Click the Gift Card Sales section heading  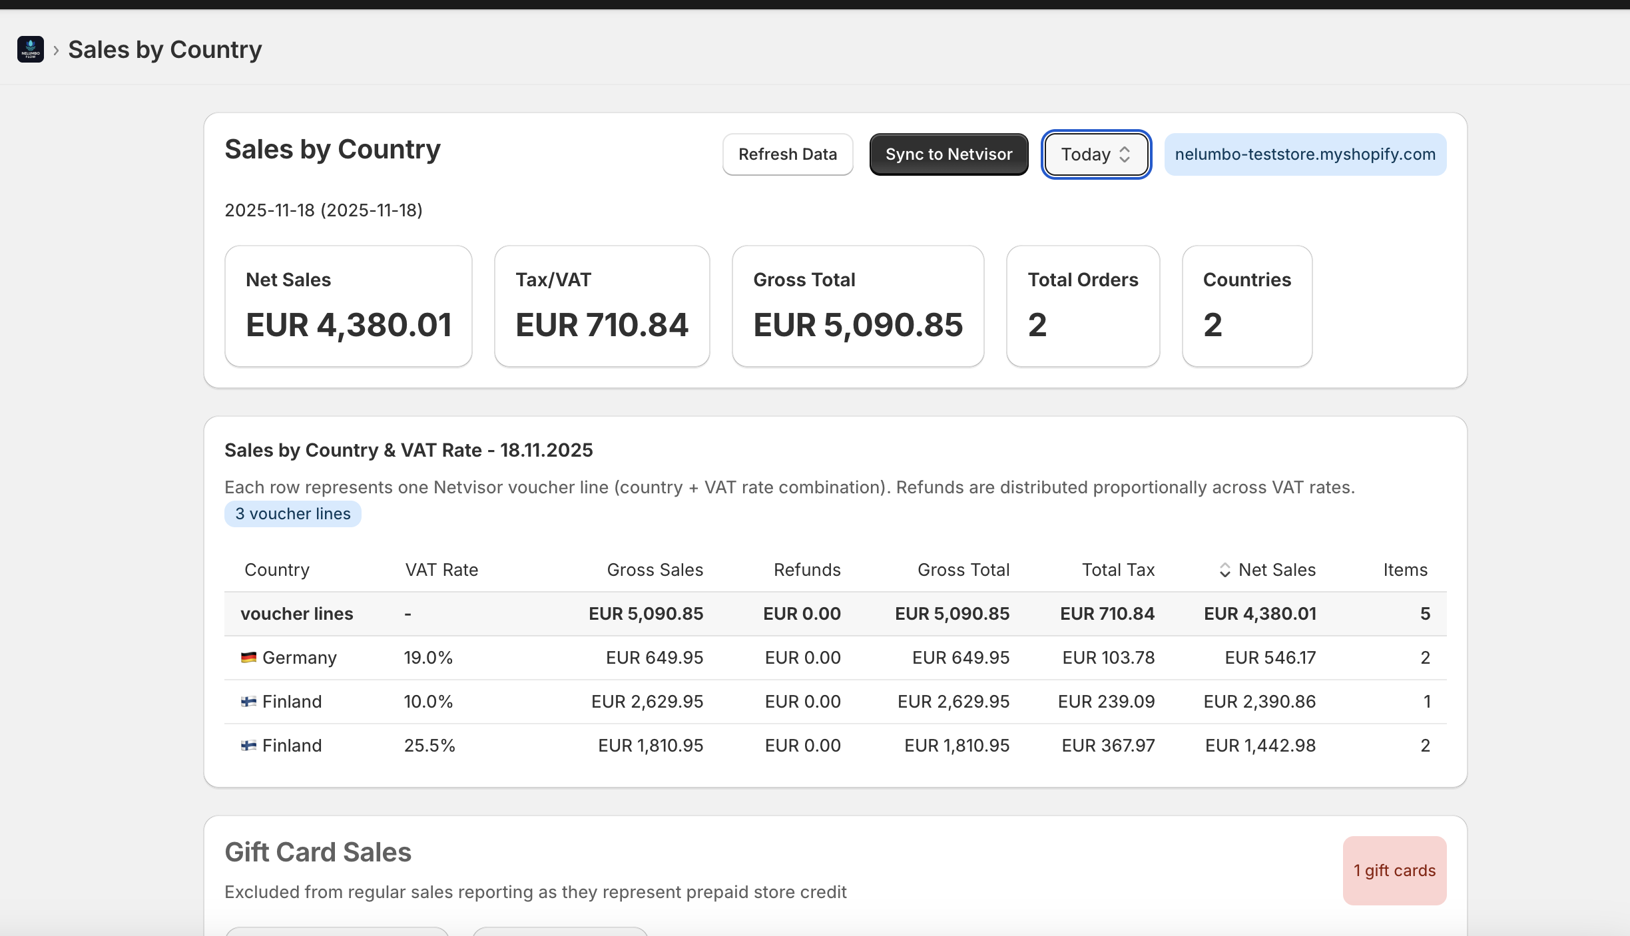coord(318,852)
